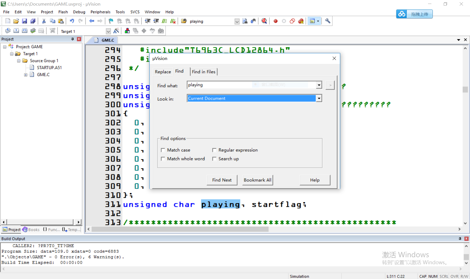
Task: Unindent selected lines using the unindent icon
Action: click(x=156, y=21)
